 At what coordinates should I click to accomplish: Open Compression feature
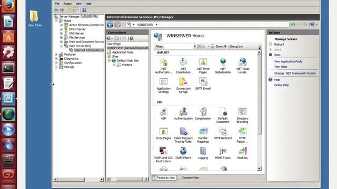(203, 114)
